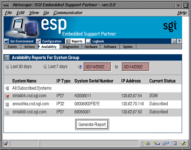Click serial number 08006902FB7E
This screenshot has height=150, width=191.
click(x=87, y=104)
